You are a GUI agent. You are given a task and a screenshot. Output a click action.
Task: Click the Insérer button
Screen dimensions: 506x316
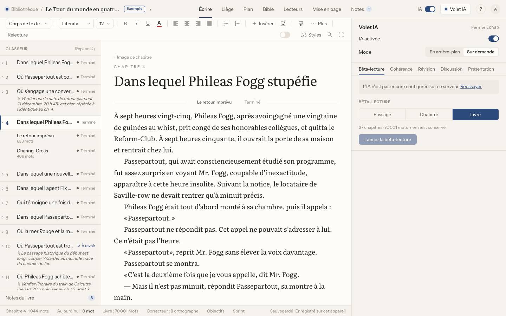pos(263,24)
